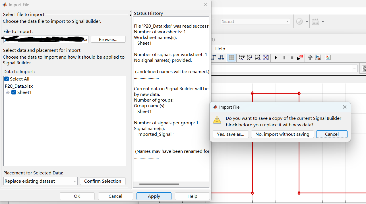The height and width of the screenshot is (204, 366).
Task: Click the pause simulation icon
Action: (x=284, y=58)
